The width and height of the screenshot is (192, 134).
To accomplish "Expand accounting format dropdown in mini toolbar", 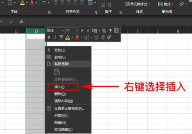I will click(99, 30).
